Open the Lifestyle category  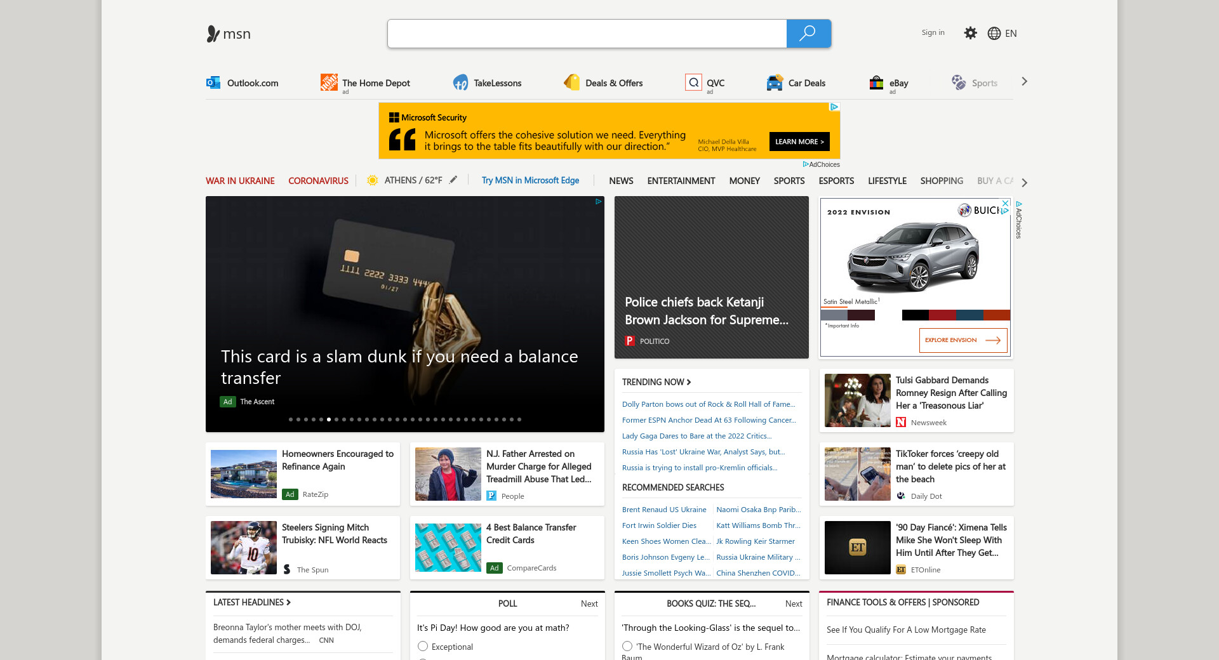[887, 181]
